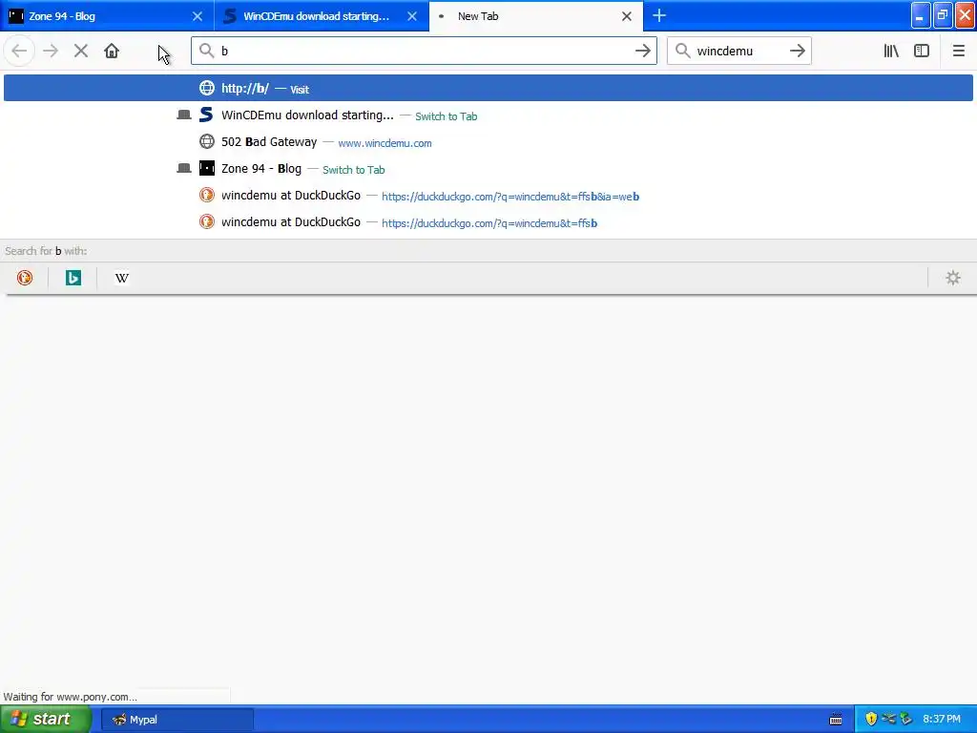Viewport: 977px width, 733px height.
Task: Click the globe icon beside http://b/
Action: pyautogui.click(x=207, y=88)
